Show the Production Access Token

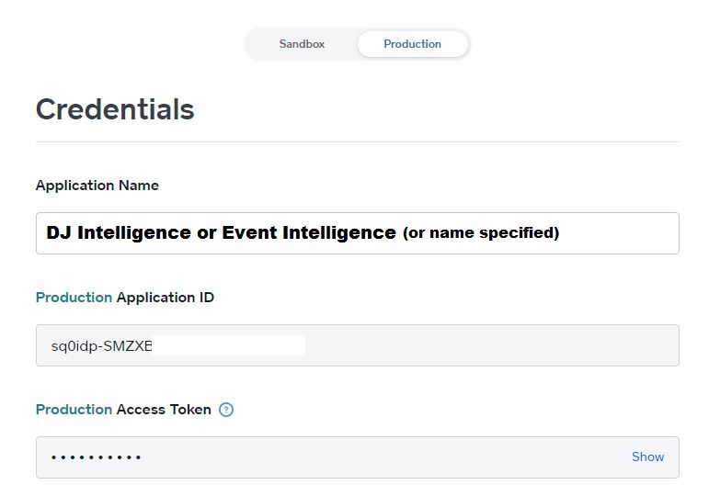[x=647, y=457]
